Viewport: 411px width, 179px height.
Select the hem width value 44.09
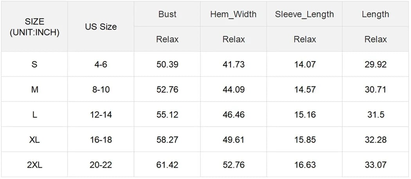[x=233, y=90]
